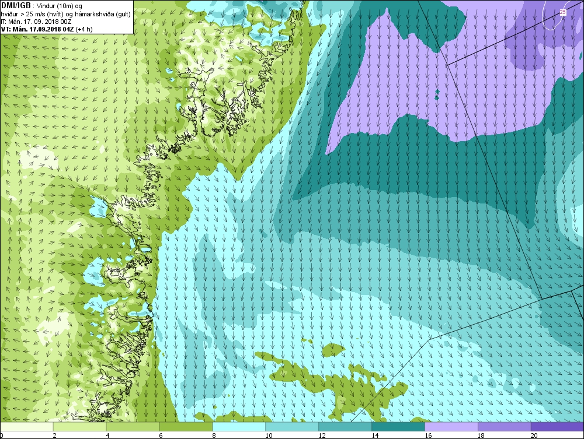Select the 12–14 m/s teal legend swatch
Image resolution: width=584 pixels, height=439 pixels.
tap(345, 426)
